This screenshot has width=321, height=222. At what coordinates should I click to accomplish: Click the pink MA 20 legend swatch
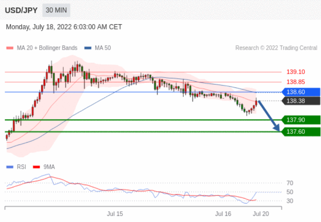point(10,48)
